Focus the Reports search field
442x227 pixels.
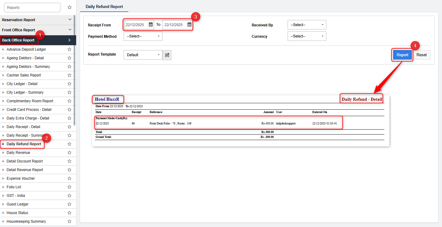[32, 8]
